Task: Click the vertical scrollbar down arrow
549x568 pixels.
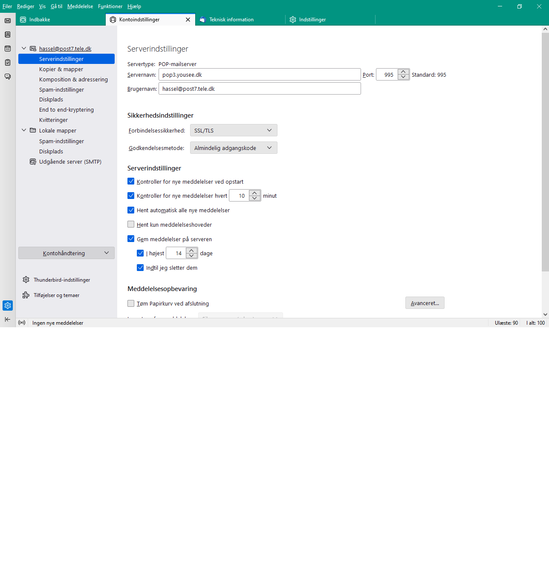Action: point(545,314)
